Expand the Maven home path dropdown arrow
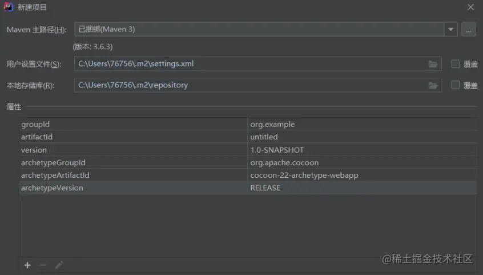 click(451, 29)
